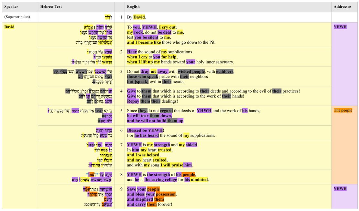The width and height of the screenshot is (359, 211).
Task: Select the orange 'The people' addressee label
Action: click(x=343, y=111)
